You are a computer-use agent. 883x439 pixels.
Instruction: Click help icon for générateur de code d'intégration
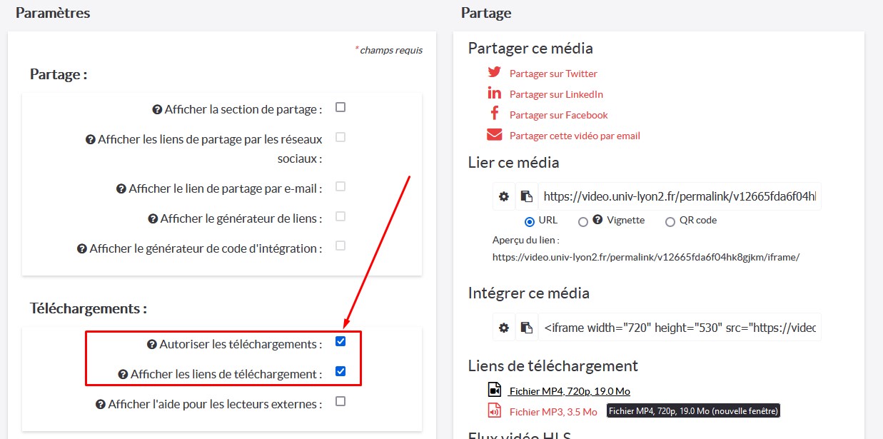[82, 249]
